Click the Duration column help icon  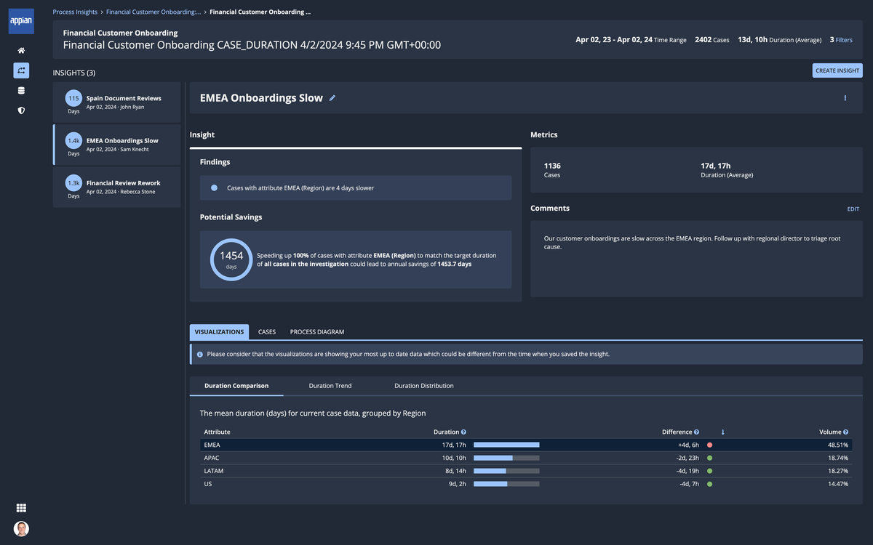(x=463, y=432)
